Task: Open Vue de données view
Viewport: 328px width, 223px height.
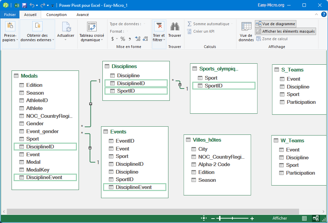Action: tap(246, 33)
